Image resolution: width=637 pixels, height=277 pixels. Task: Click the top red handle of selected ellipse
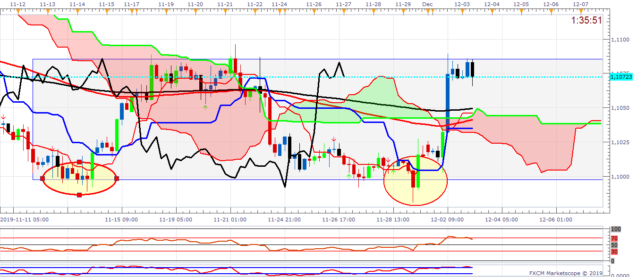click(x=79, y=163)
